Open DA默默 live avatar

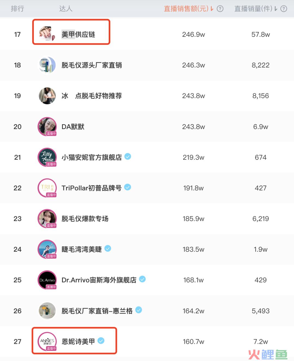tap(47, 126)
